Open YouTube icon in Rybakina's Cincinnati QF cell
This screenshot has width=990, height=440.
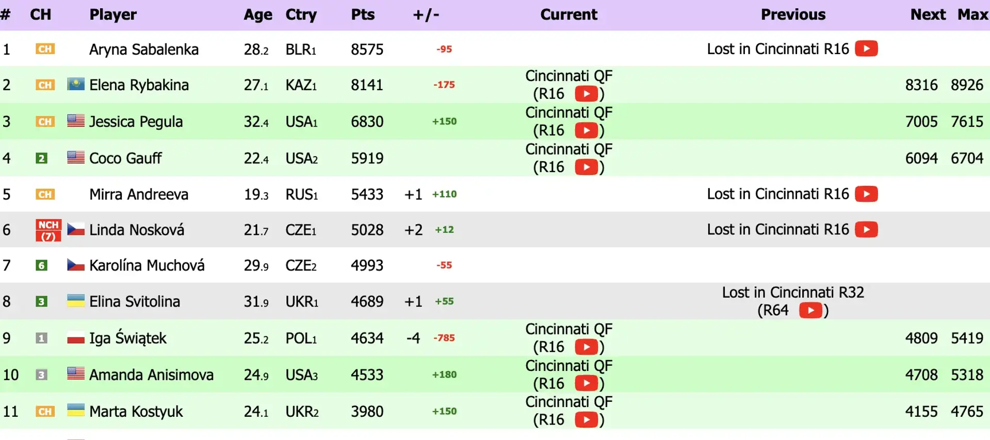click(586, 94)
